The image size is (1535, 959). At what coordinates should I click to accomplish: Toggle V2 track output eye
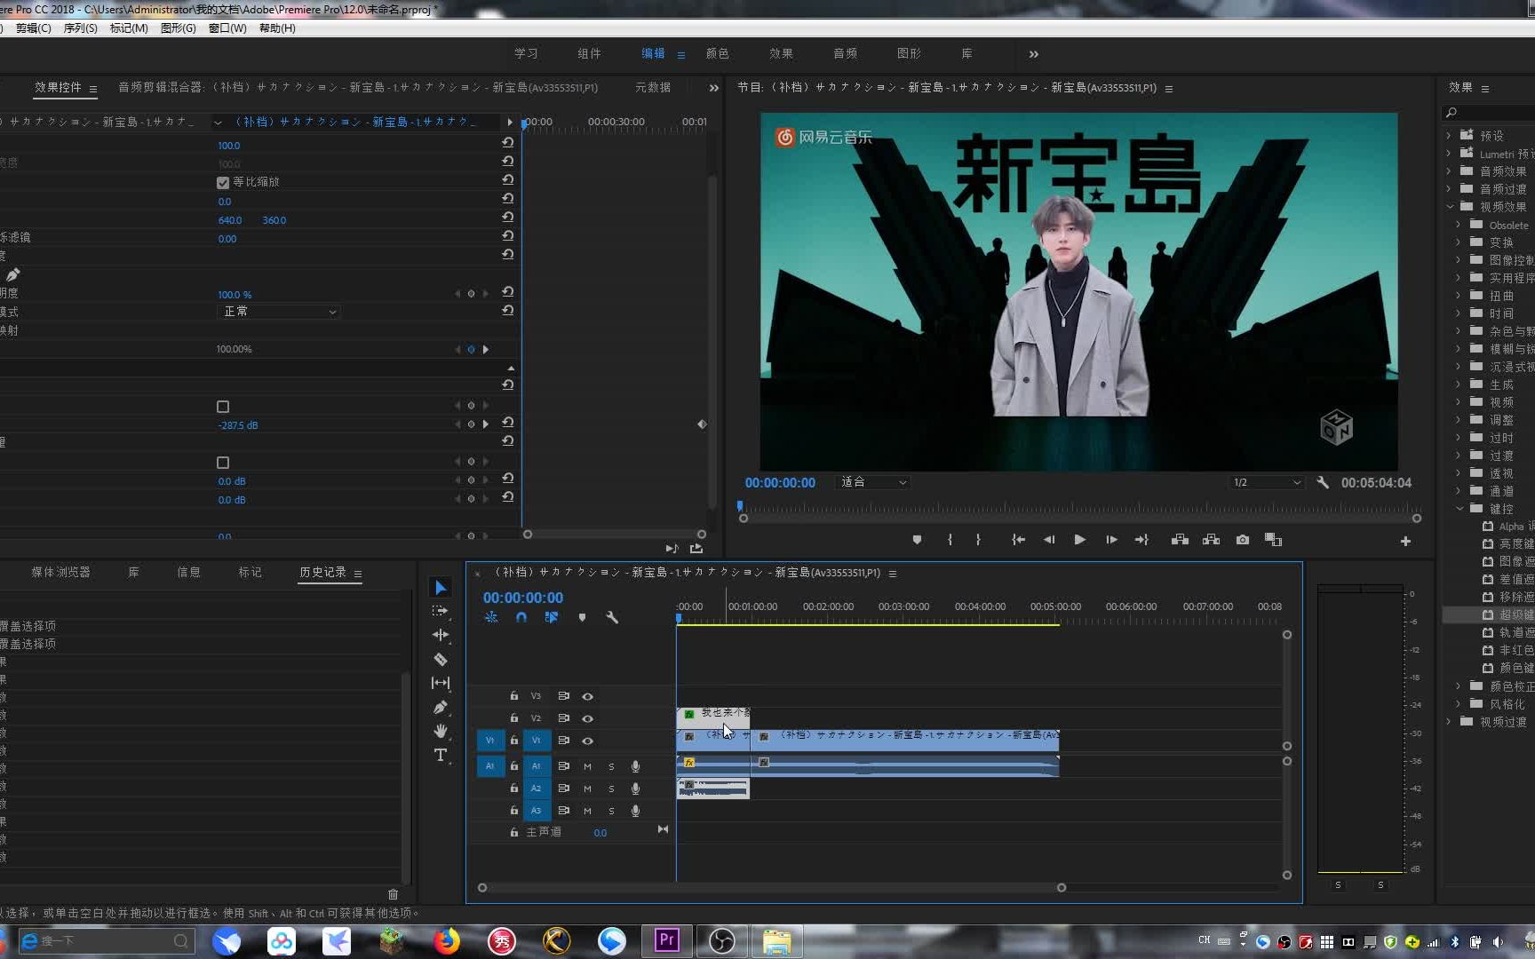[x=587, y=718]
